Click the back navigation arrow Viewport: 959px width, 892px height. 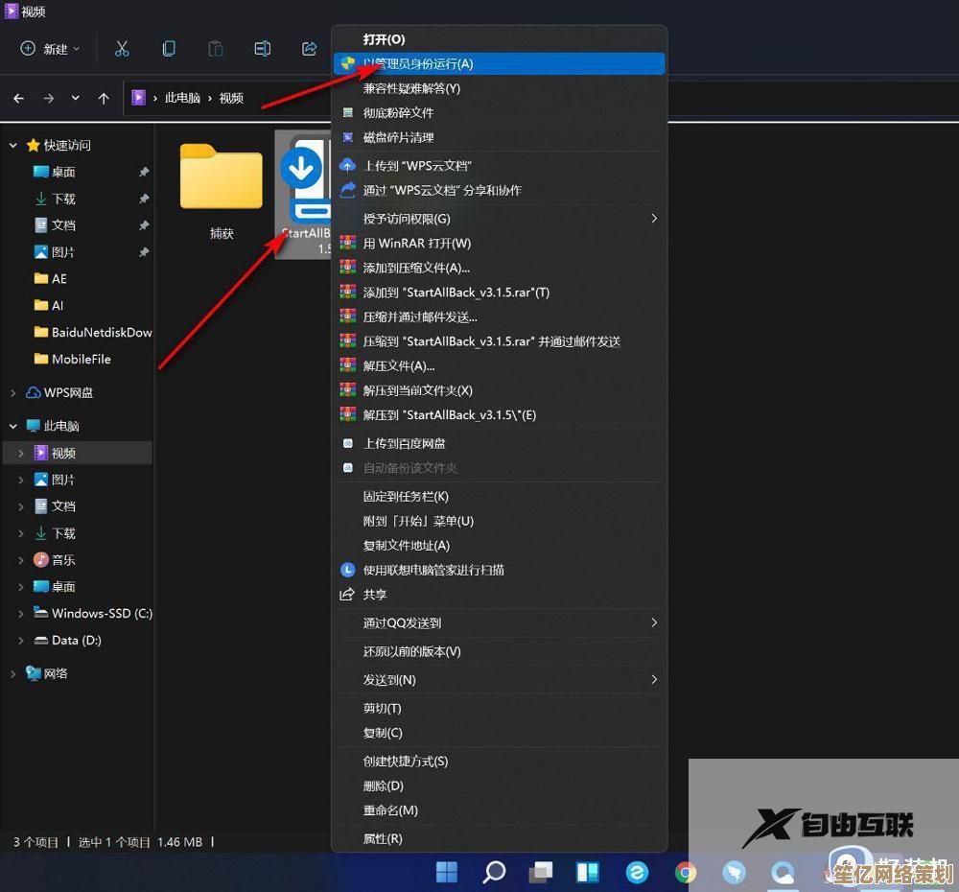pyautogui.click(x=19, y=98)
